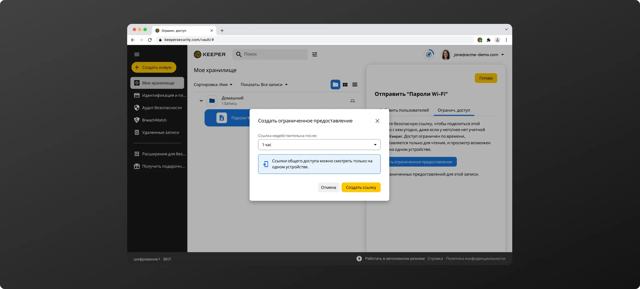Click the user avatar picture
Viewport: 640px width, 289px height.
coord(446,55)
